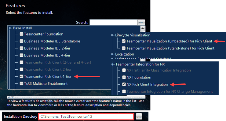
Task: Select Teamcenter Visualization (Stand-alone) for Rich Client label
Action: click(170, 48)
